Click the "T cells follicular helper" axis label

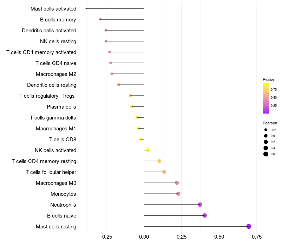(x=51, y=172)
